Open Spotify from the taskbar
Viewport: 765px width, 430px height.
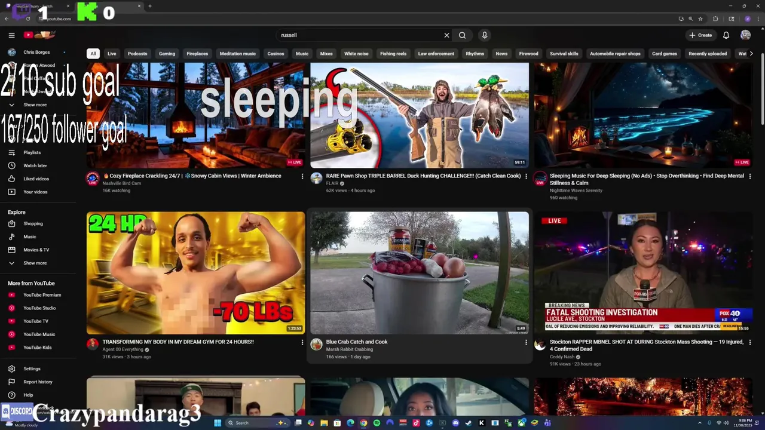coord(377,423)
